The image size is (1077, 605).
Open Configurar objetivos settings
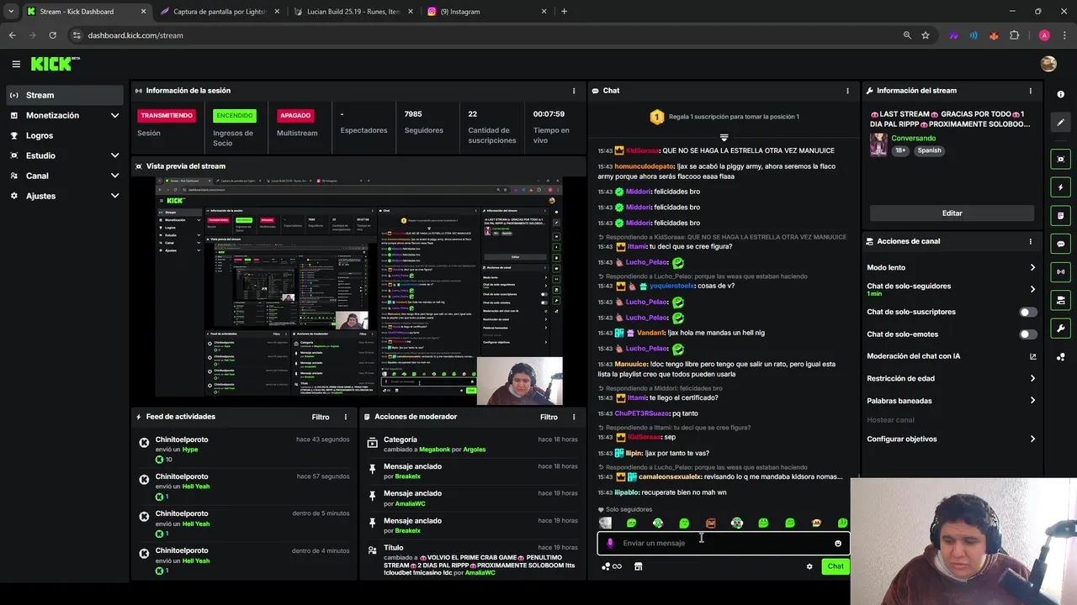pos(952,439)
